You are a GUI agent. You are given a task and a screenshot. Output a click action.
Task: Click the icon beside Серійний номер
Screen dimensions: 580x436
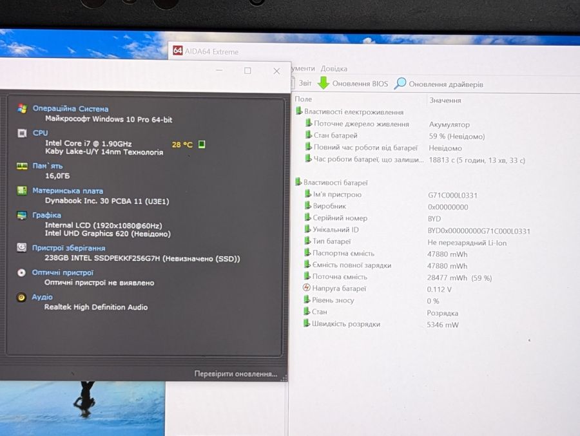307,218
